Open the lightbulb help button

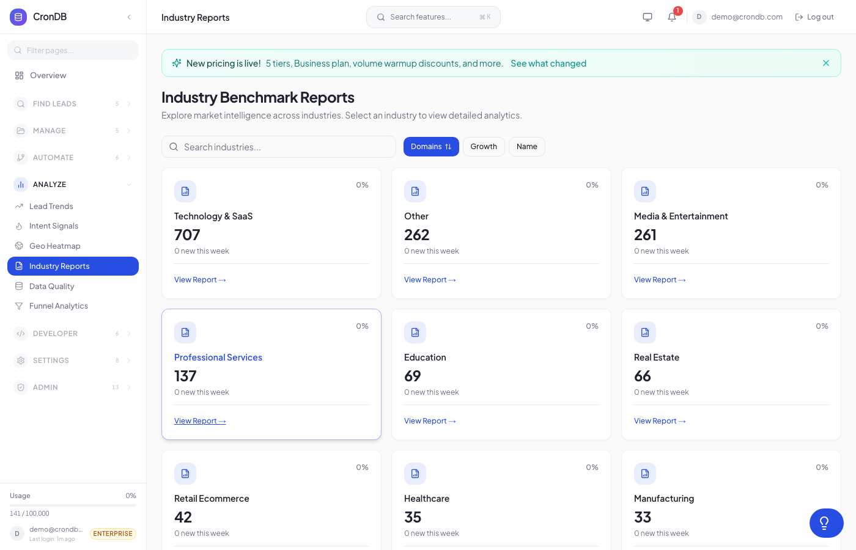[x=827, y=523]
